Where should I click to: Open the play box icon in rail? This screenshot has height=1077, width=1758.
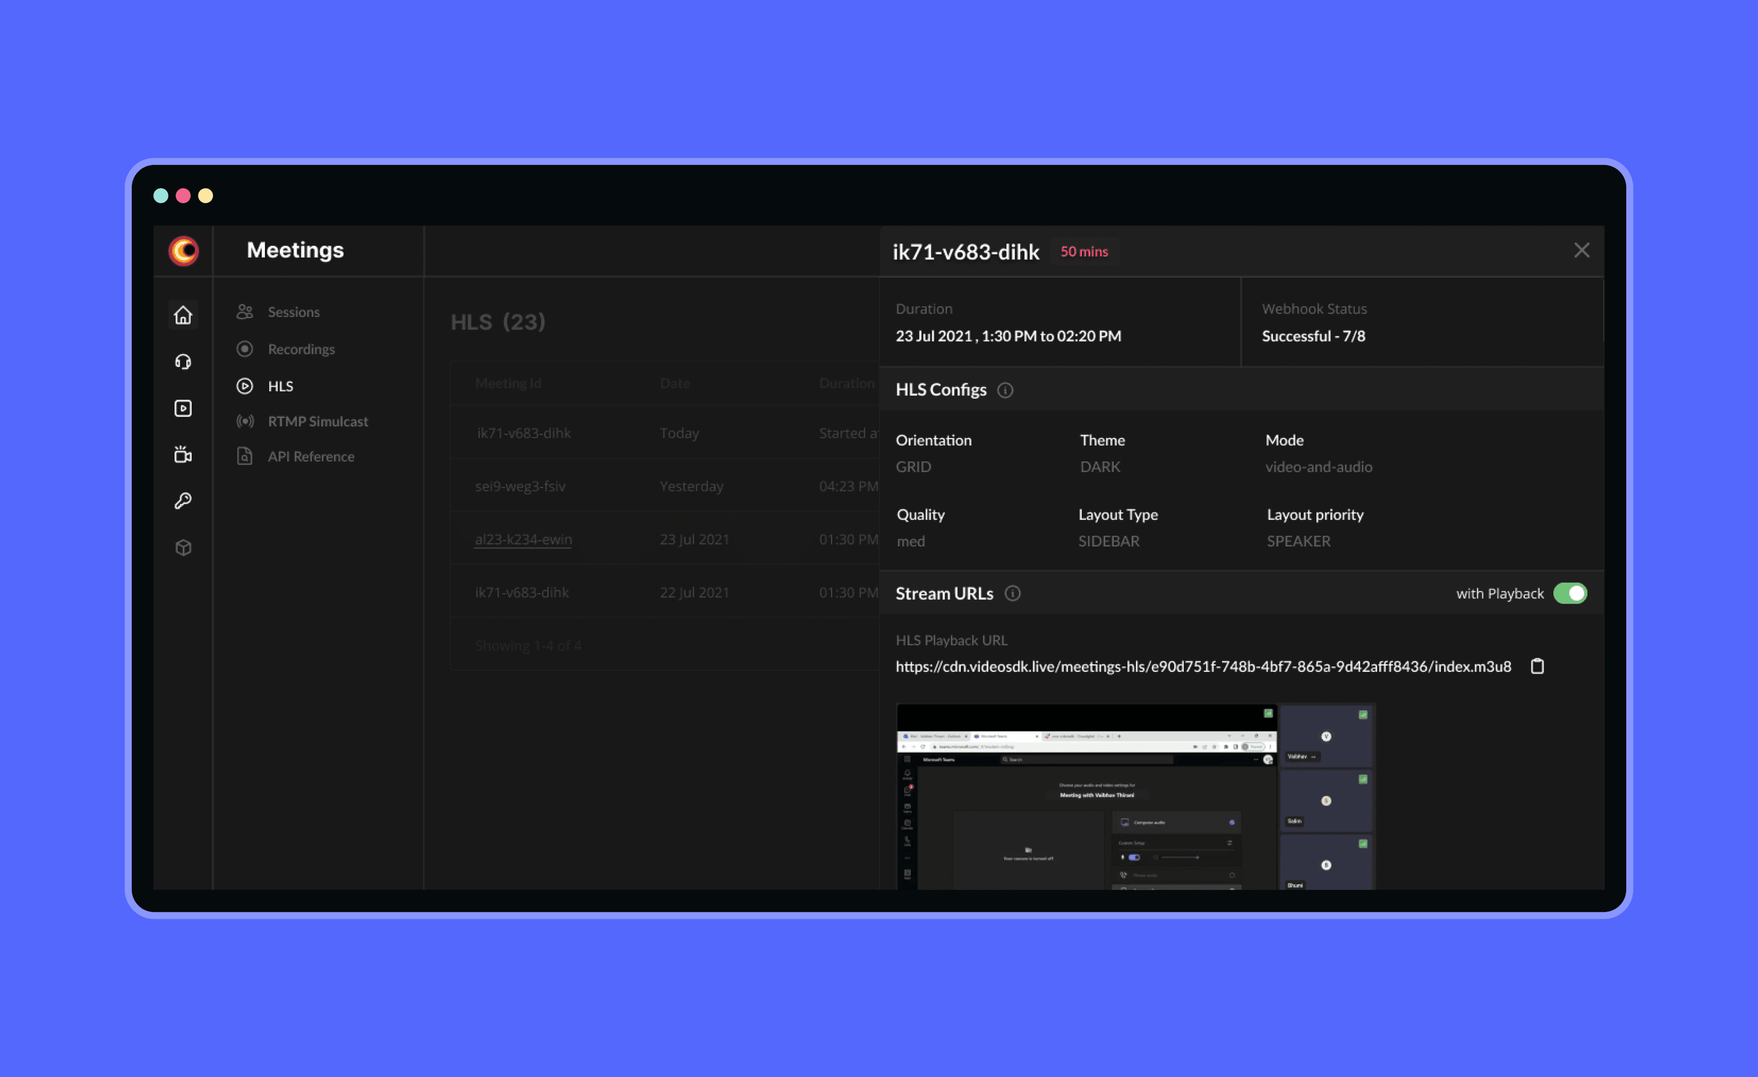click(183, 408)
